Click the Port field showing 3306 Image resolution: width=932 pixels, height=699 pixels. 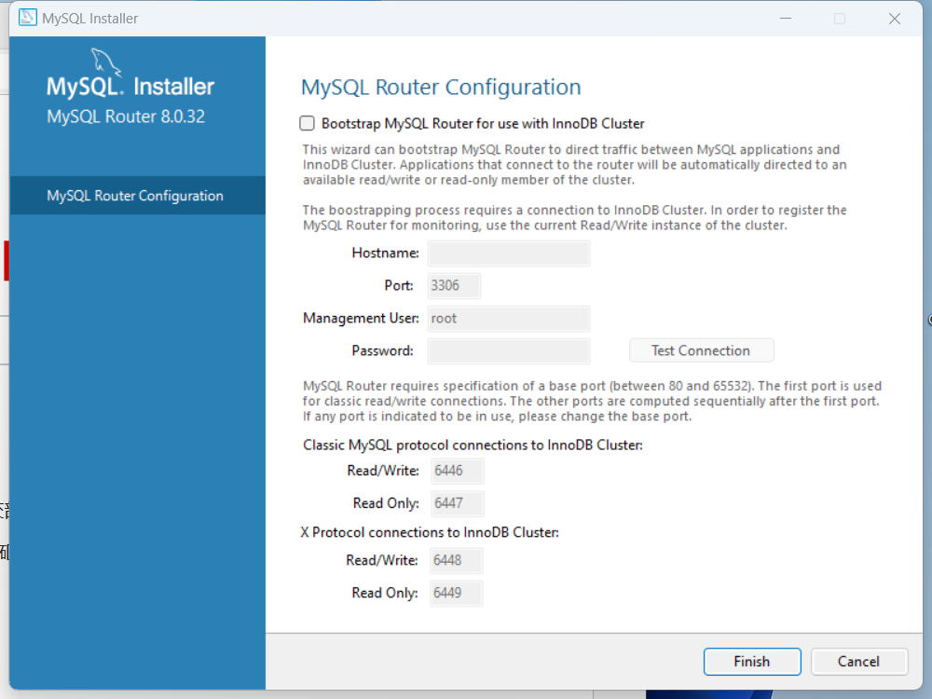454,286
